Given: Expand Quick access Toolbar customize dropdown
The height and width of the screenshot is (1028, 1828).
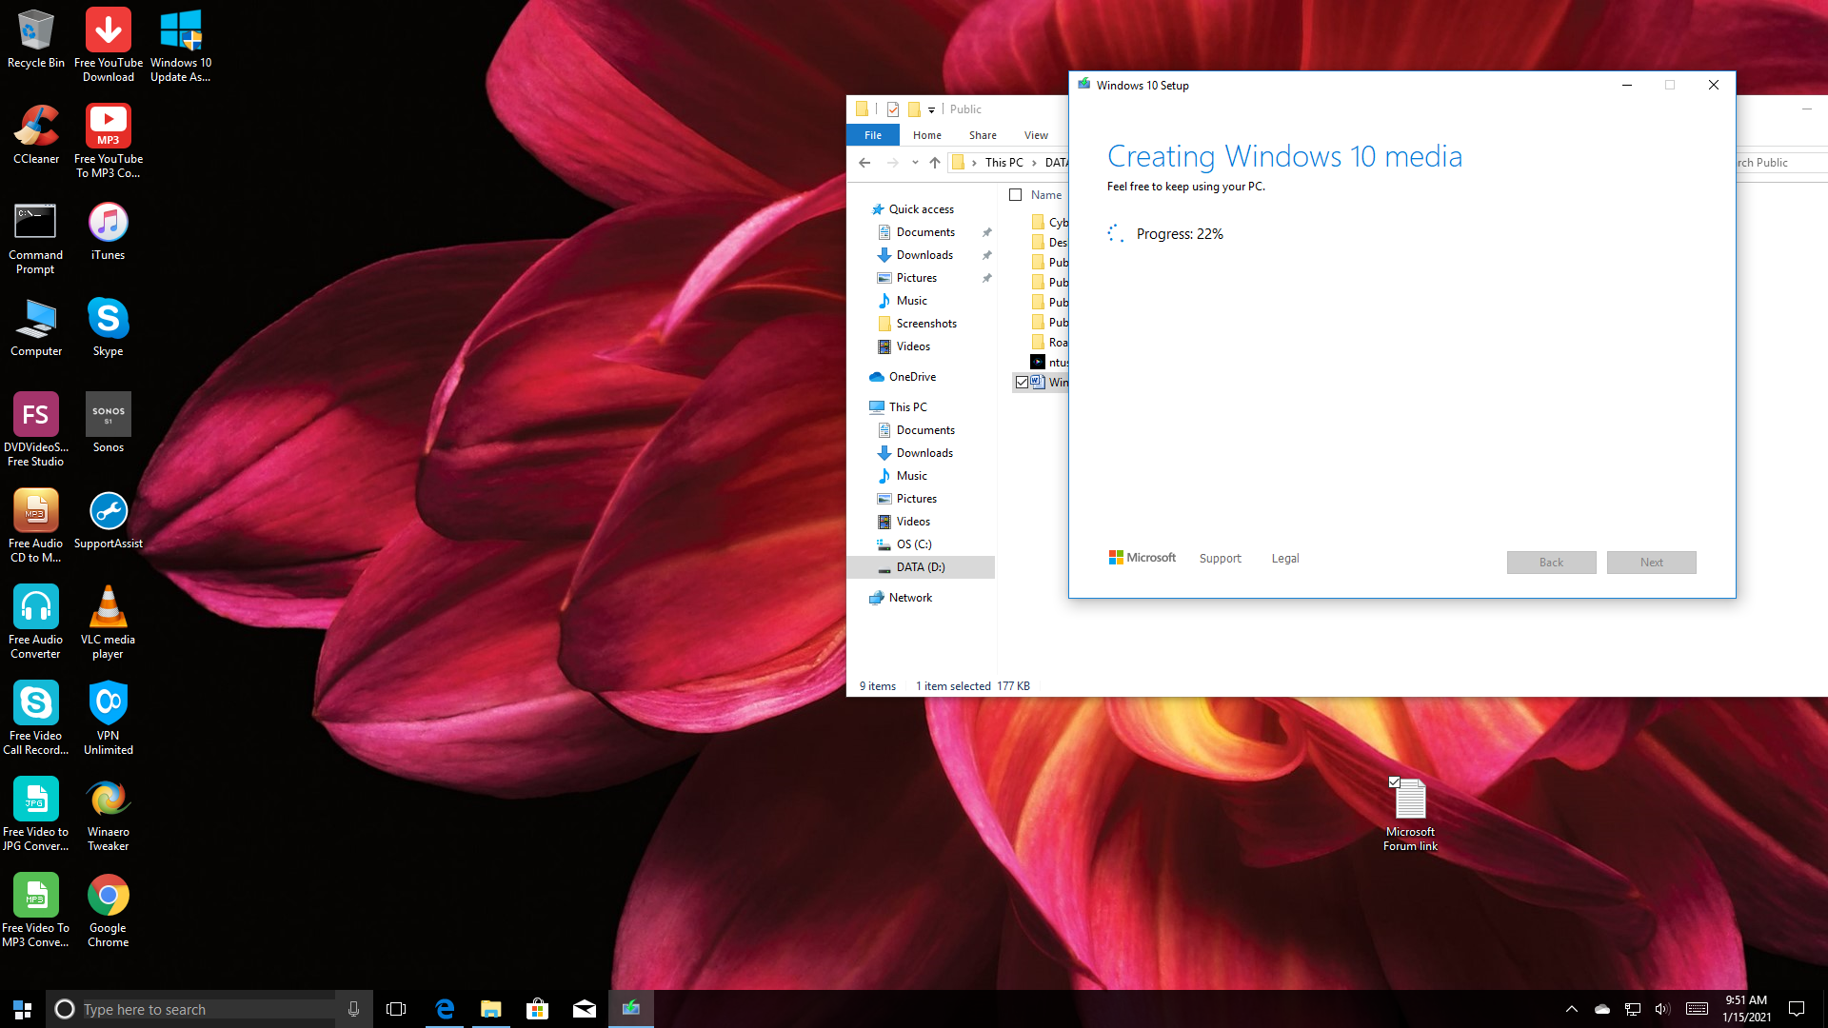Looking at the screenshot, I should tap(932, 109).
